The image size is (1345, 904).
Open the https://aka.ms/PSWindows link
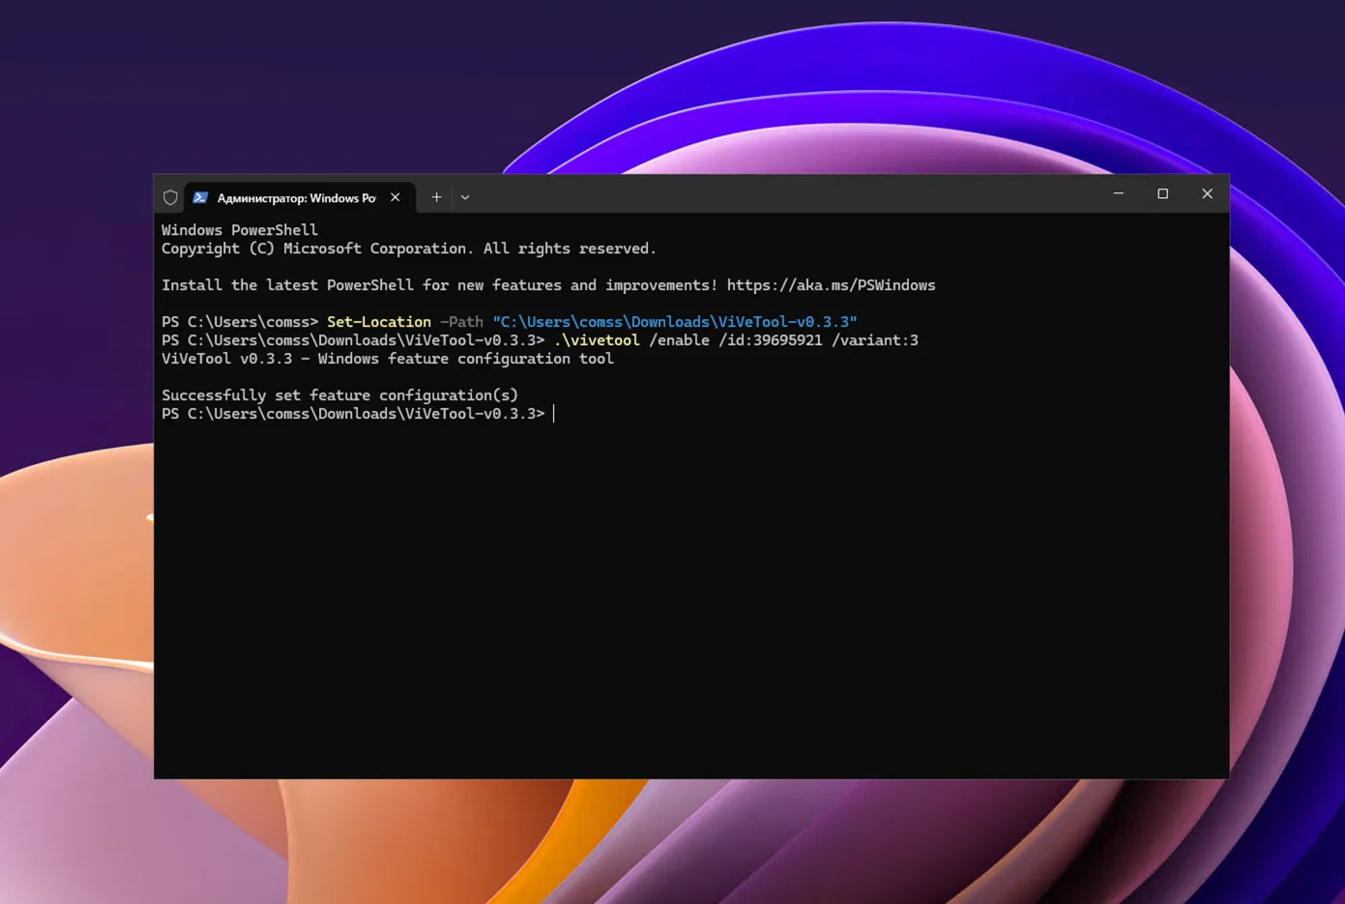pos(832,285)
